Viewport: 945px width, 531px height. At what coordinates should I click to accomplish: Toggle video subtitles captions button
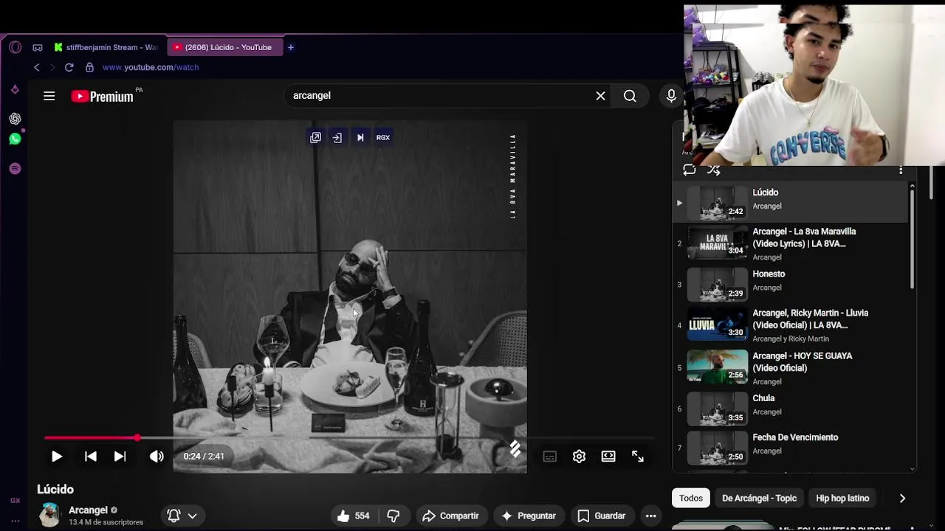pos(549,457)
